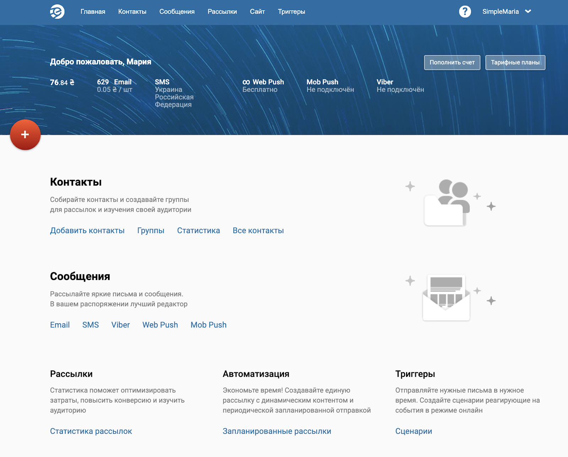Screen dimensions: 568x457
Task: Click the Контакты section heading
Action: [x=76, y=182]
